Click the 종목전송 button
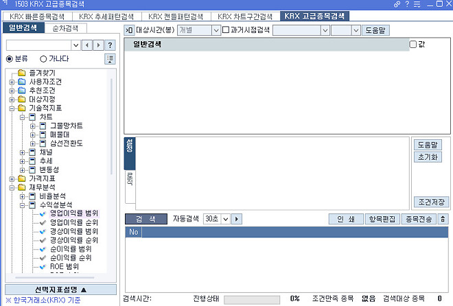Image resolution: width=453 pixels, height=306 pixels. point(419,219)
